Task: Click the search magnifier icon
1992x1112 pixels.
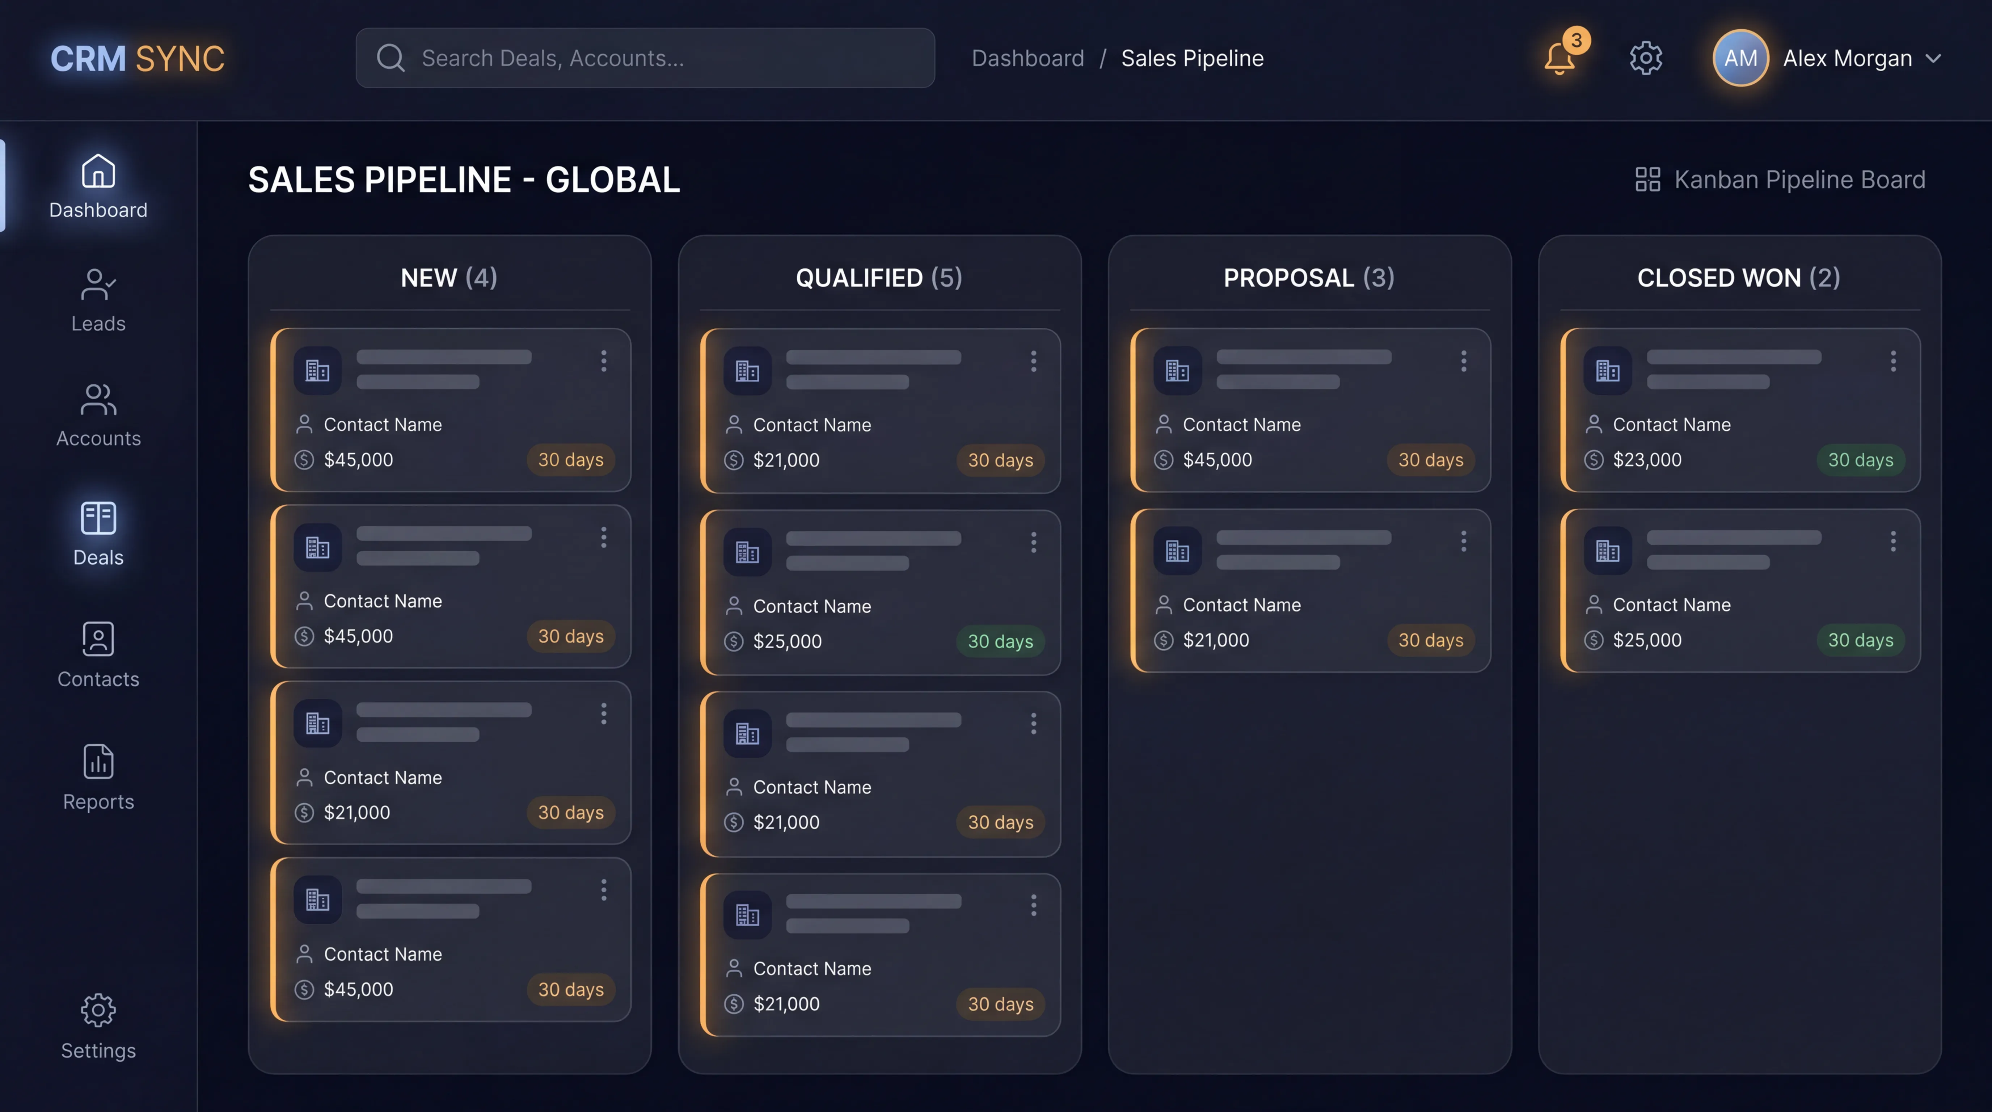Action: click(x=391, y=57)
